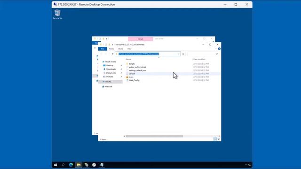This screenshot has width=301, height=169.
Task: Click the Scripts folder icon
Action: (x=127, y=64)
